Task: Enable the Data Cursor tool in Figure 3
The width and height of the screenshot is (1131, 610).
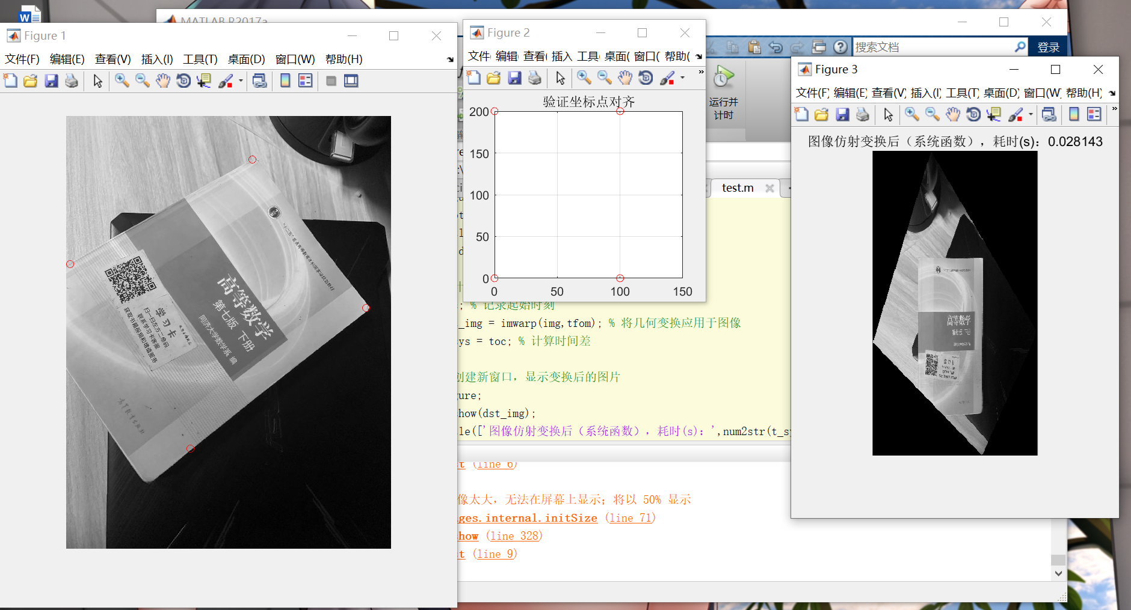Action: 994,114
